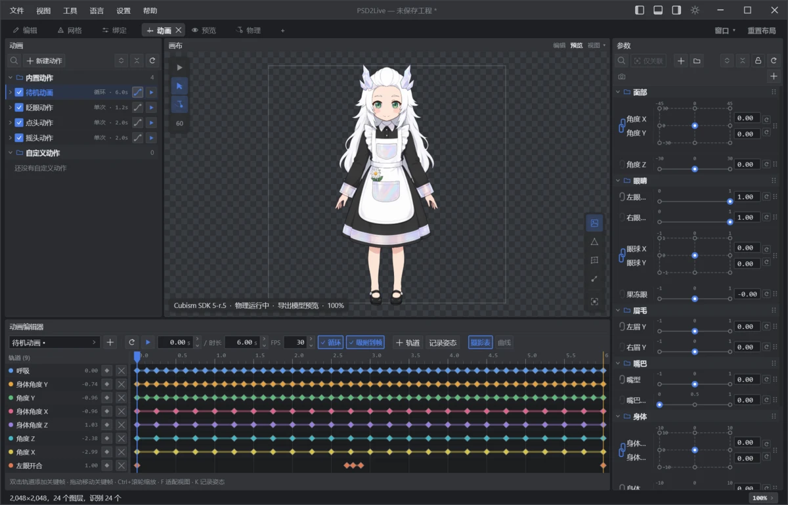Click the 新建动作 button

(45, 60)
